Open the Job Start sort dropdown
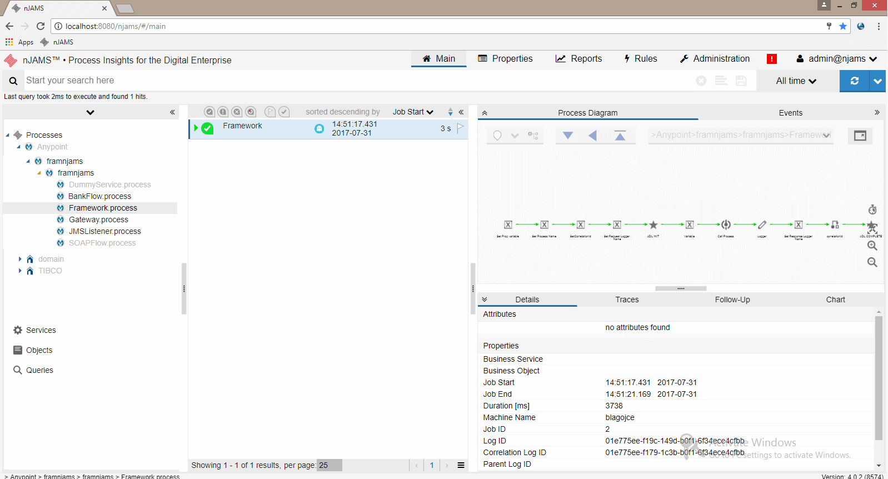The image size is (888, 479). (413, 112)
